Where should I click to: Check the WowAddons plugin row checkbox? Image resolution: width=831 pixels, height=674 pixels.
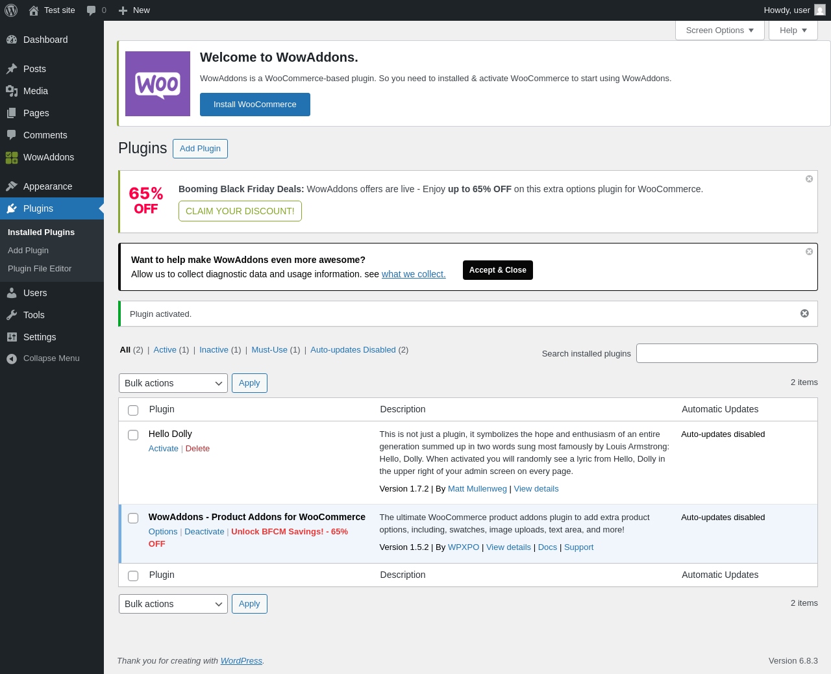(133, 518)
